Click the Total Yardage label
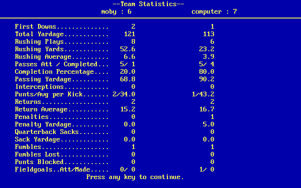Viewport: 301px width, 188px height. [x=40, y=34]
